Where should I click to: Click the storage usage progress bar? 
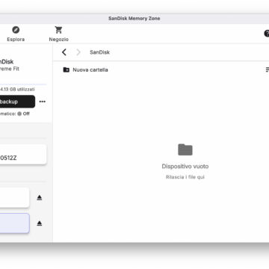coord(23,84)
